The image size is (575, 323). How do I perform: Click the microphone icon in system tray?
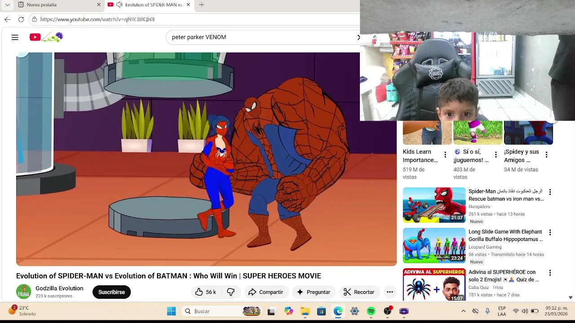point(487,311)
